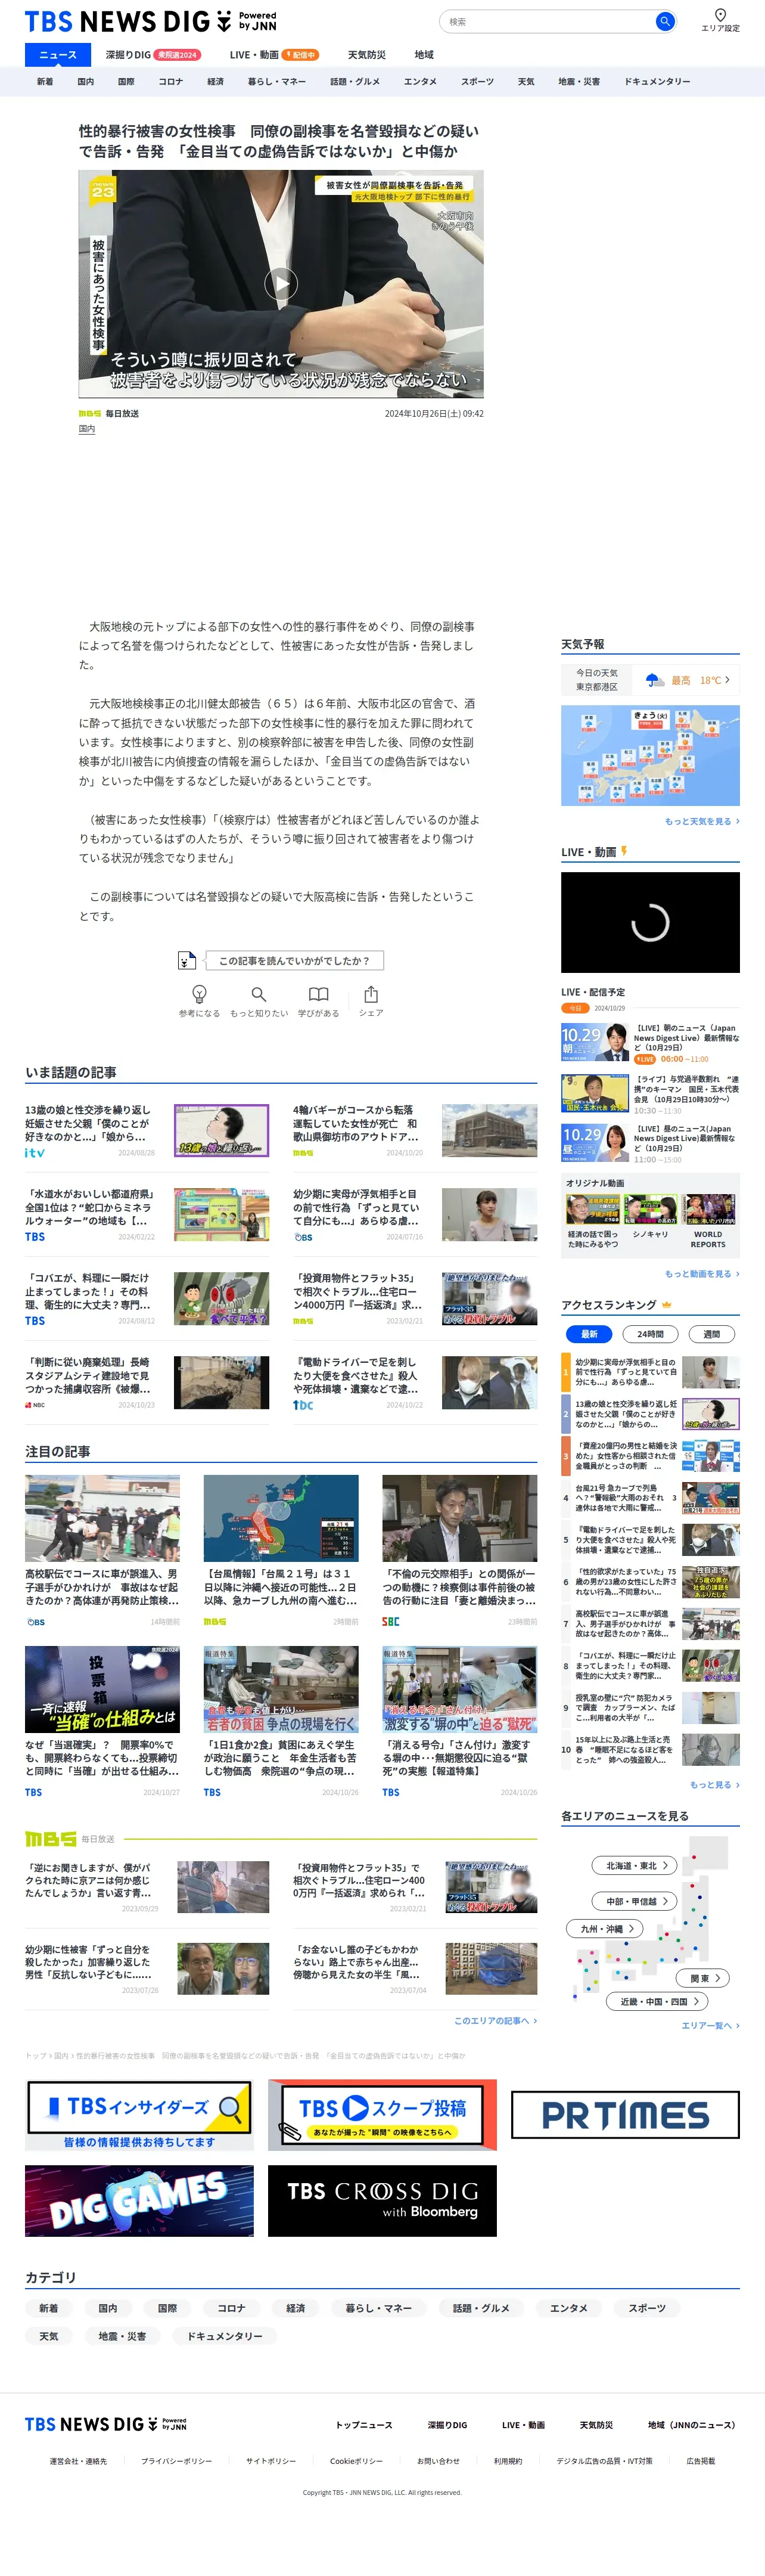Open the TBSスクープ投稿 banner

(382, 2114)
